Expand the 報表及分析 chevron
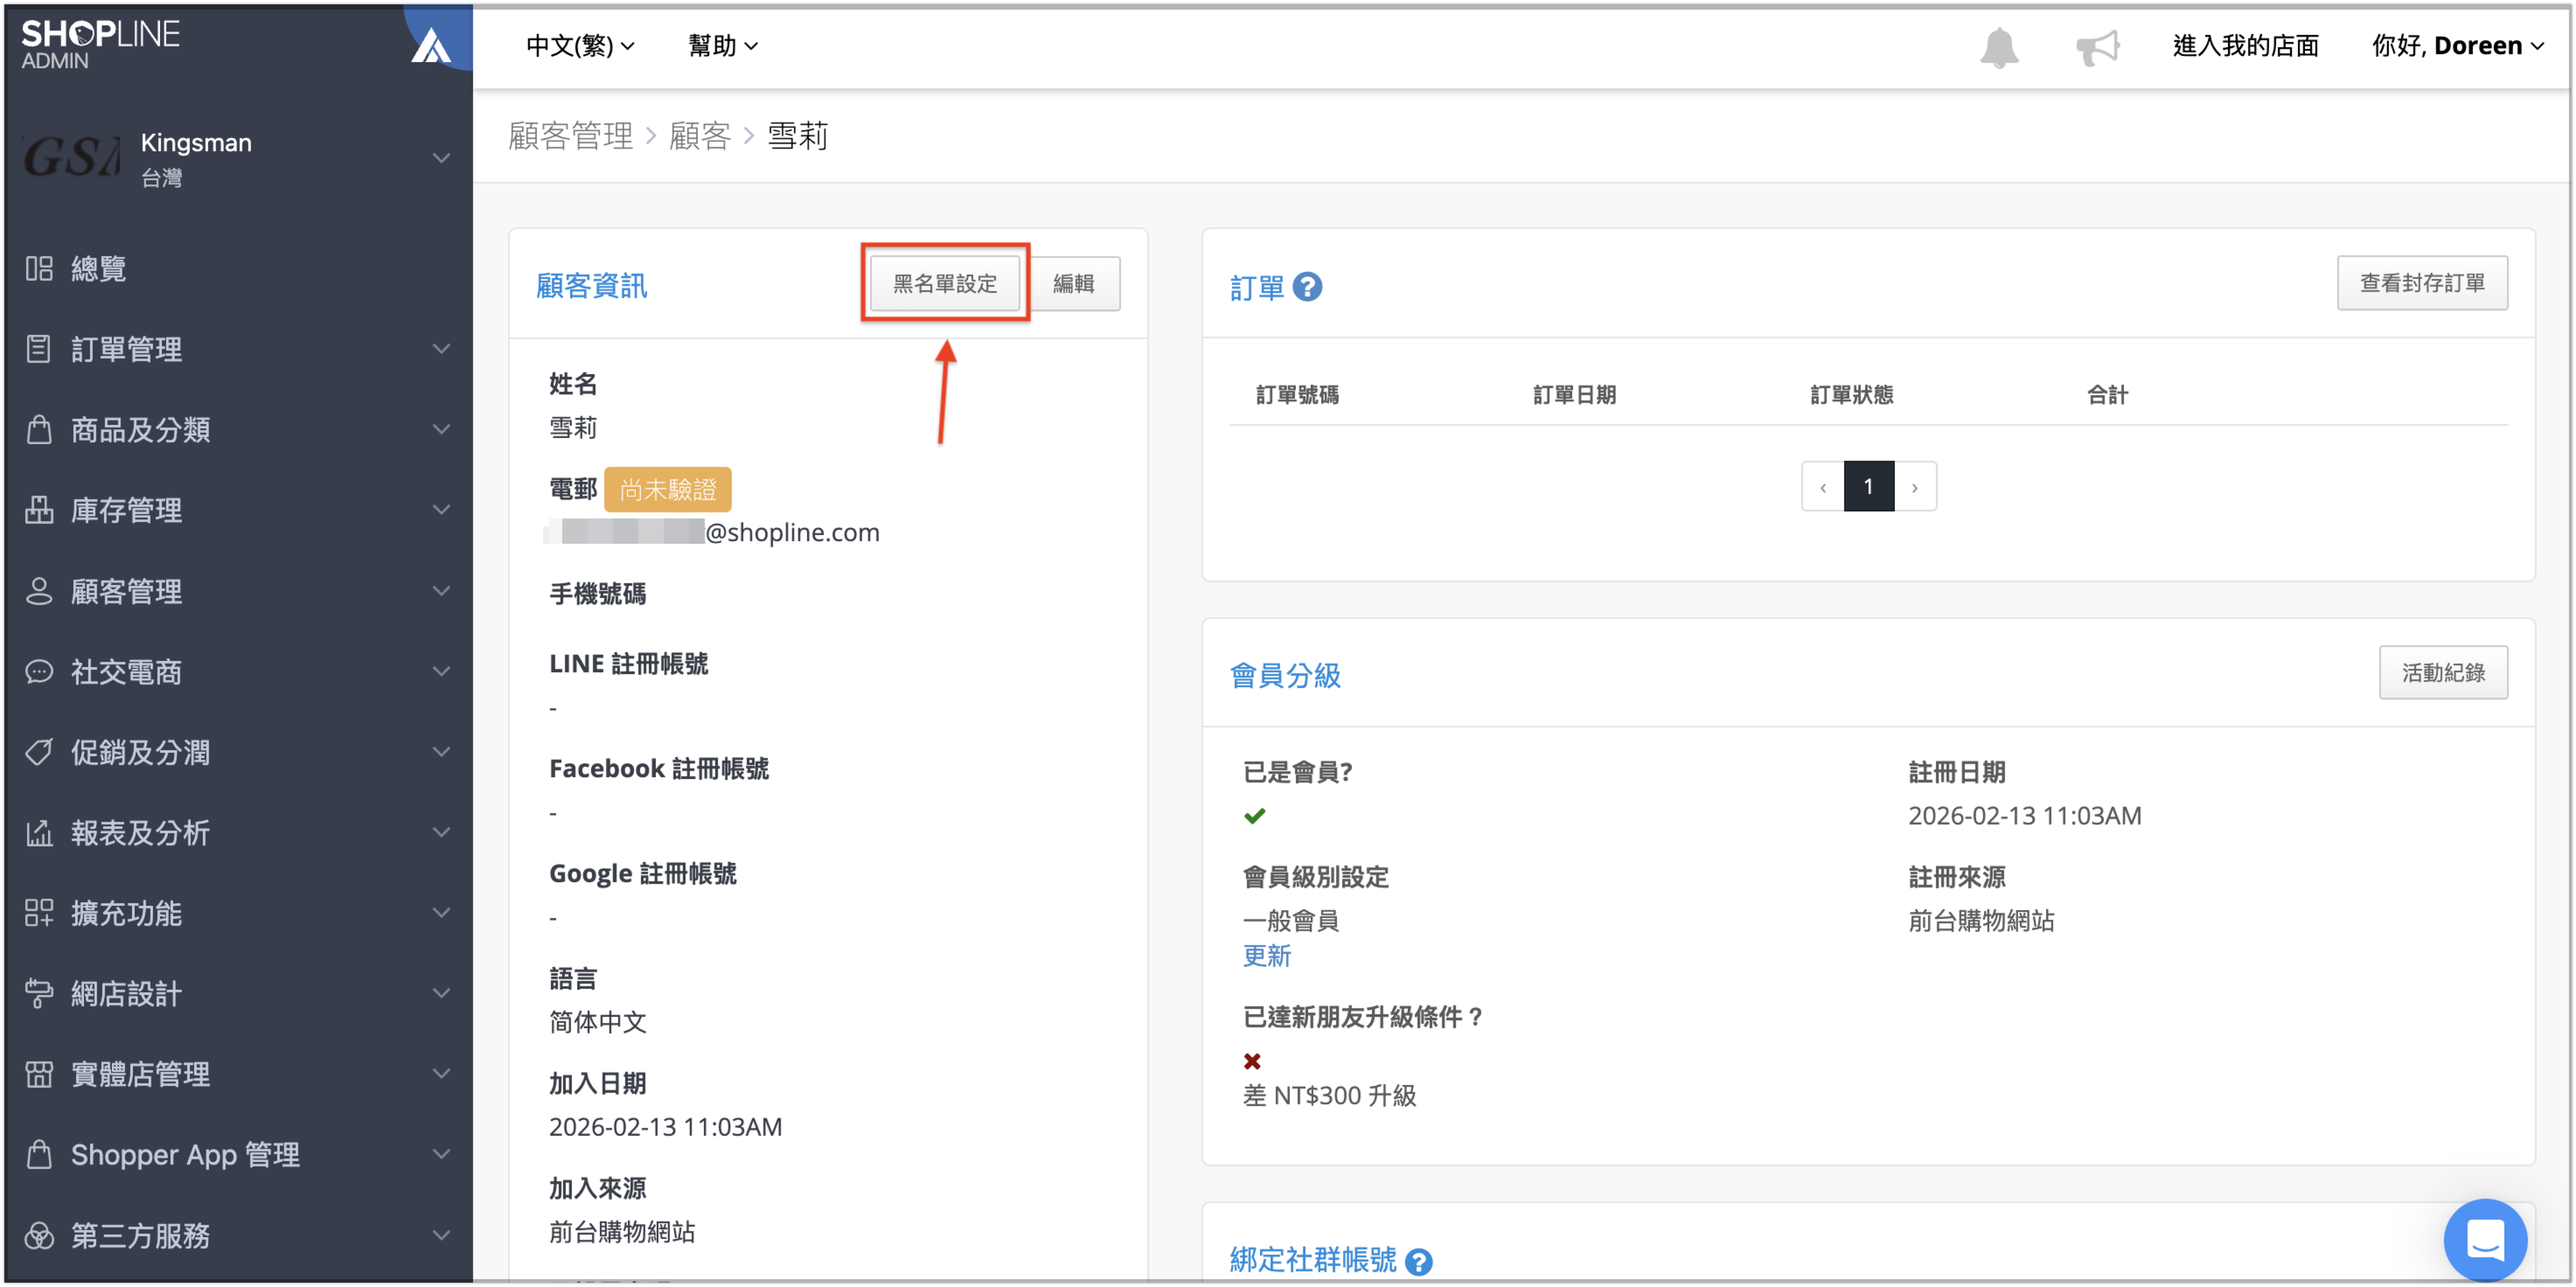The width and height of the screenshot is (2576, 1287). pyautogui.click(x=441, y=832)
